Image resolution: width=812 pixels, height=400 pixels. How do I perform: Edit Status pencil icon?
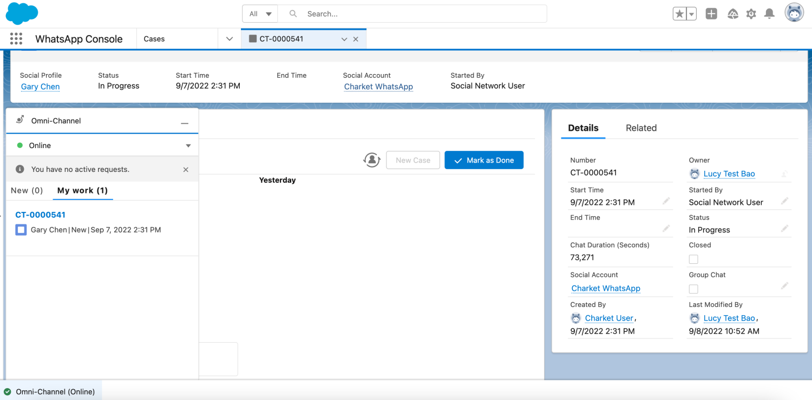(784, 229)
